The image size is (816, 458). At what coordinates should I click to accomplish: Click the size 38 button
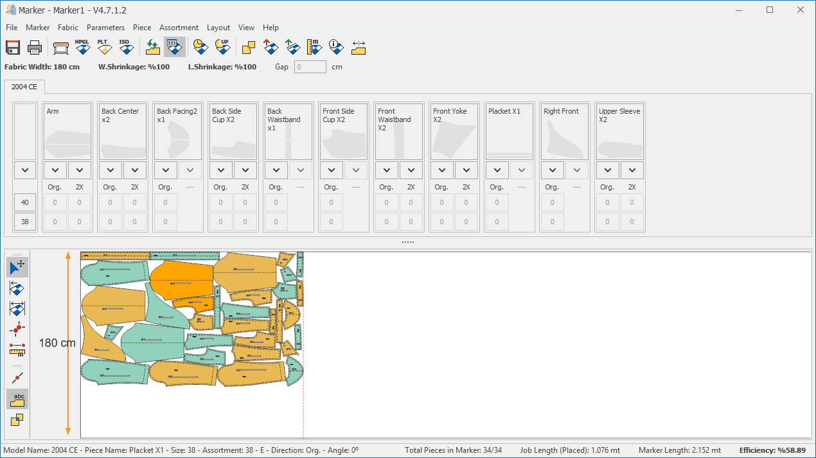pyautogui.click(x=25, y=222)
